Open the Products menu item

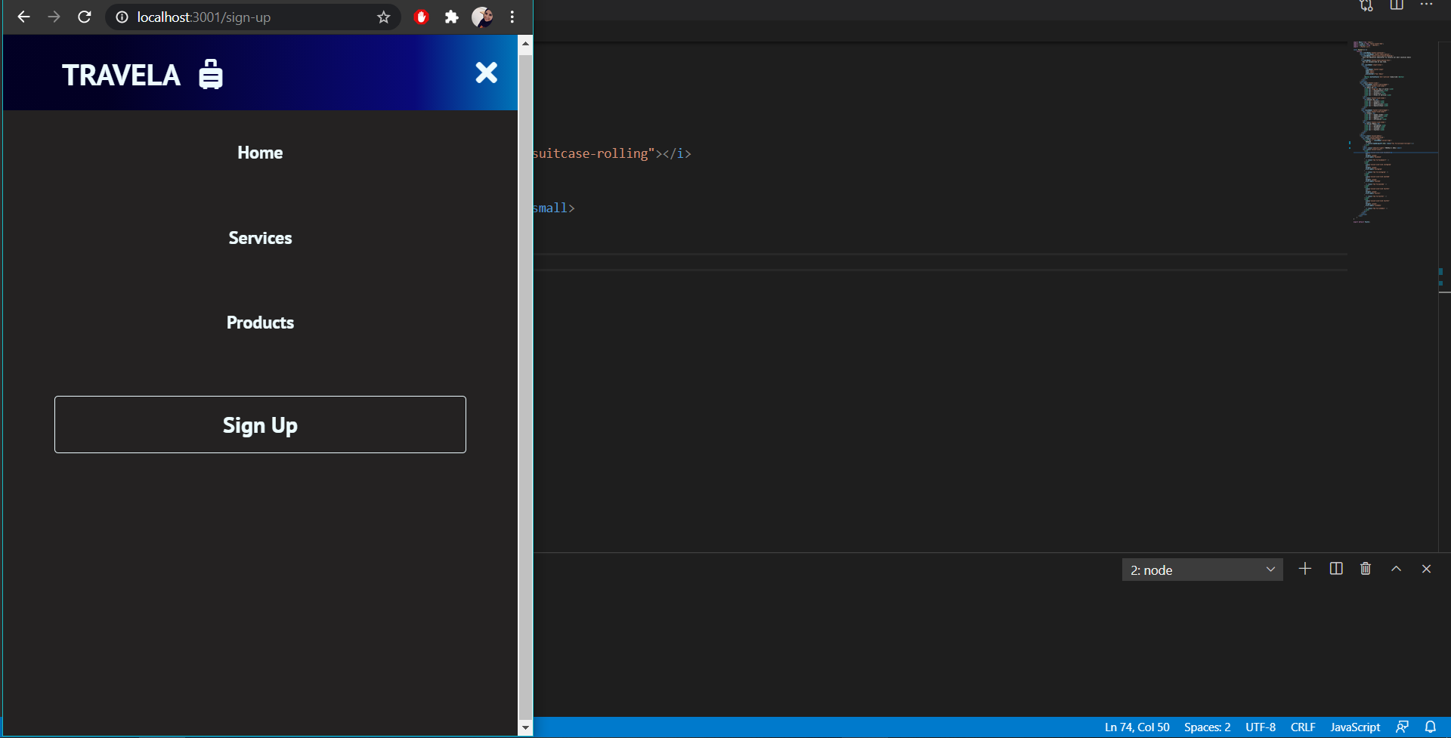(x=260, y=322)
